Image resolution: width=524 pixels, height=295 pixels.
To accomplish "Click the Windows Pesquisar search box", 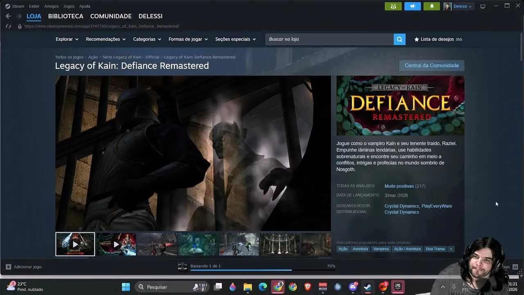I will [x=172, y=287].
